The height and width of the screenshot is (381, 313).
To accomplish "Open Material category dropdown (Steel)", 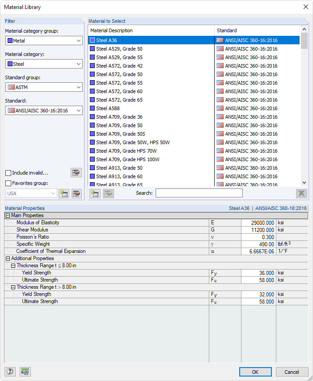I will 44,64.
